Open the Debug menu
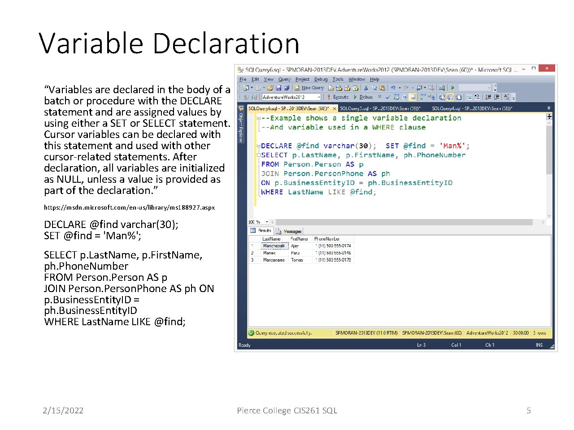This screenshot has width=574, height=430. [x=321, y=79]
